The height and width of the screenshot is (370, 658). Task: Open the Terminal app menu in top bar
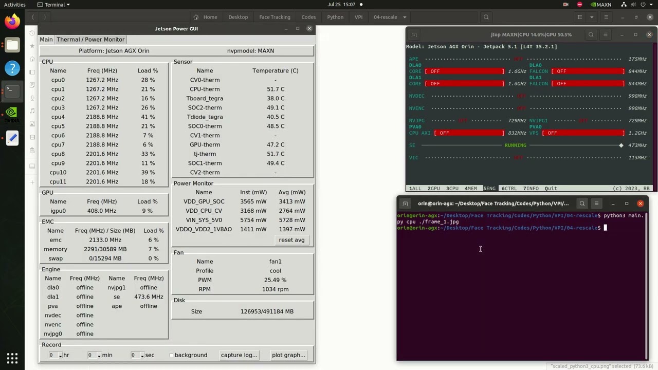tap(53, 5)
